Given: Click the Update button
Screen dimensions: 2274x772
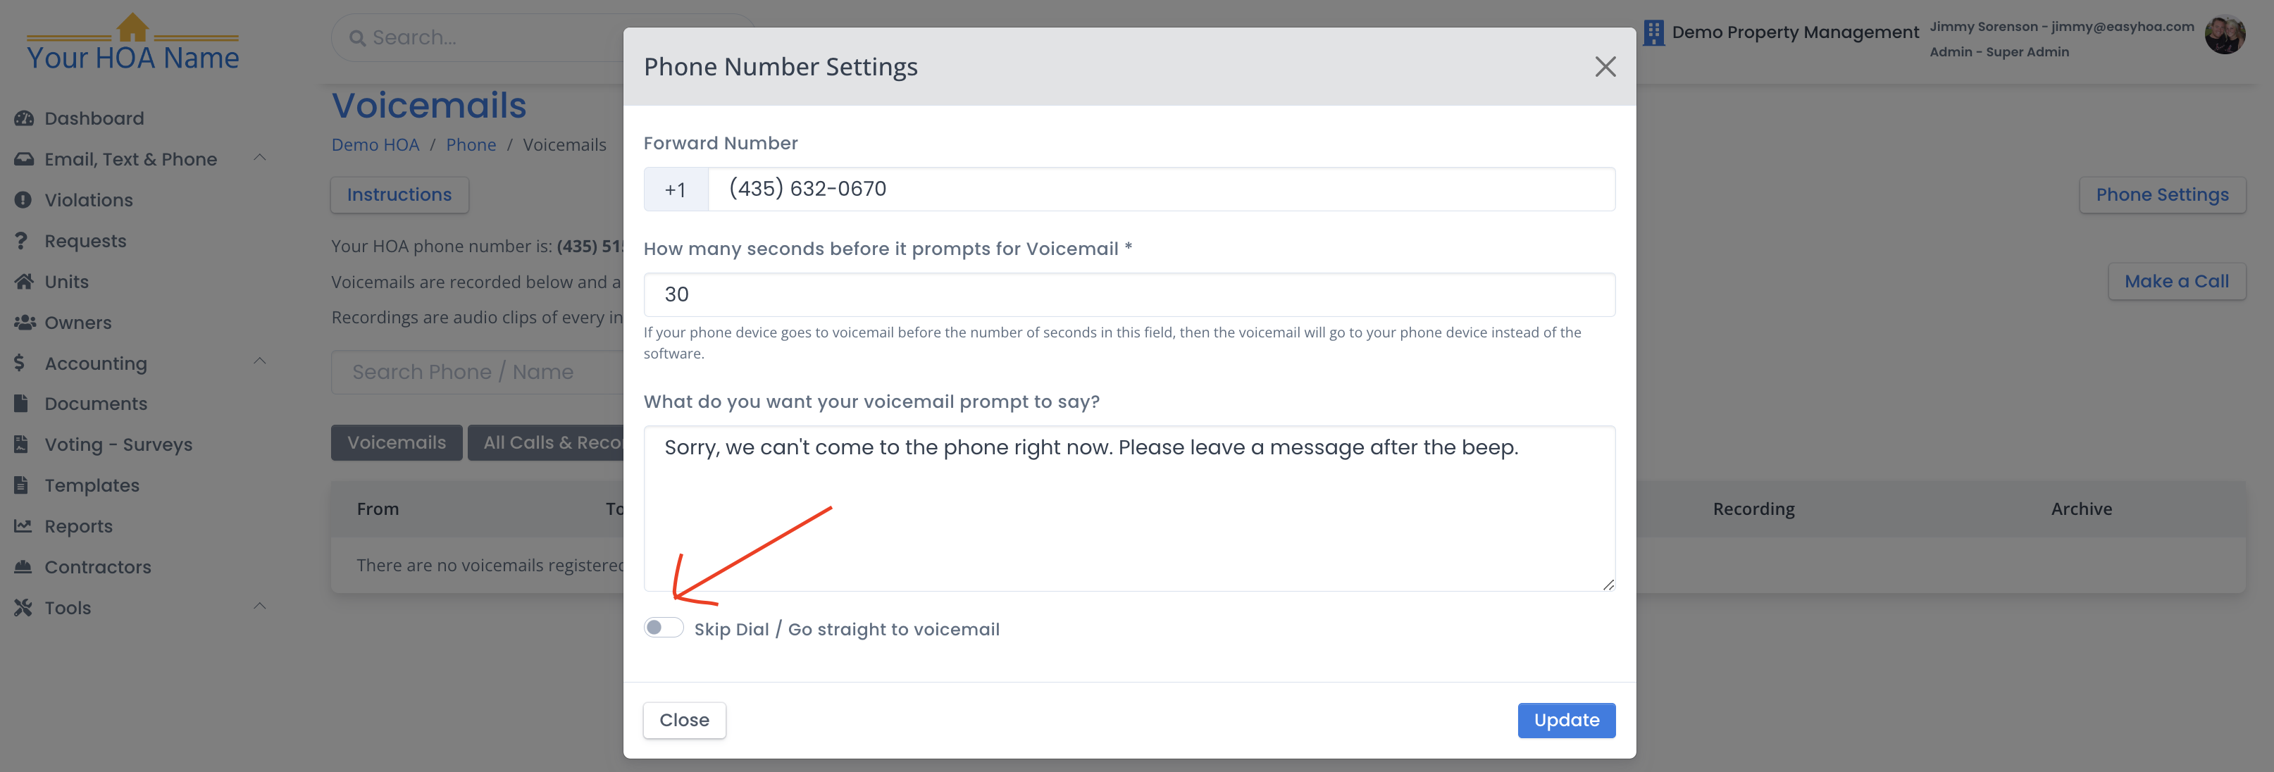Looking at the screenshot, I should pos(1566,721).
